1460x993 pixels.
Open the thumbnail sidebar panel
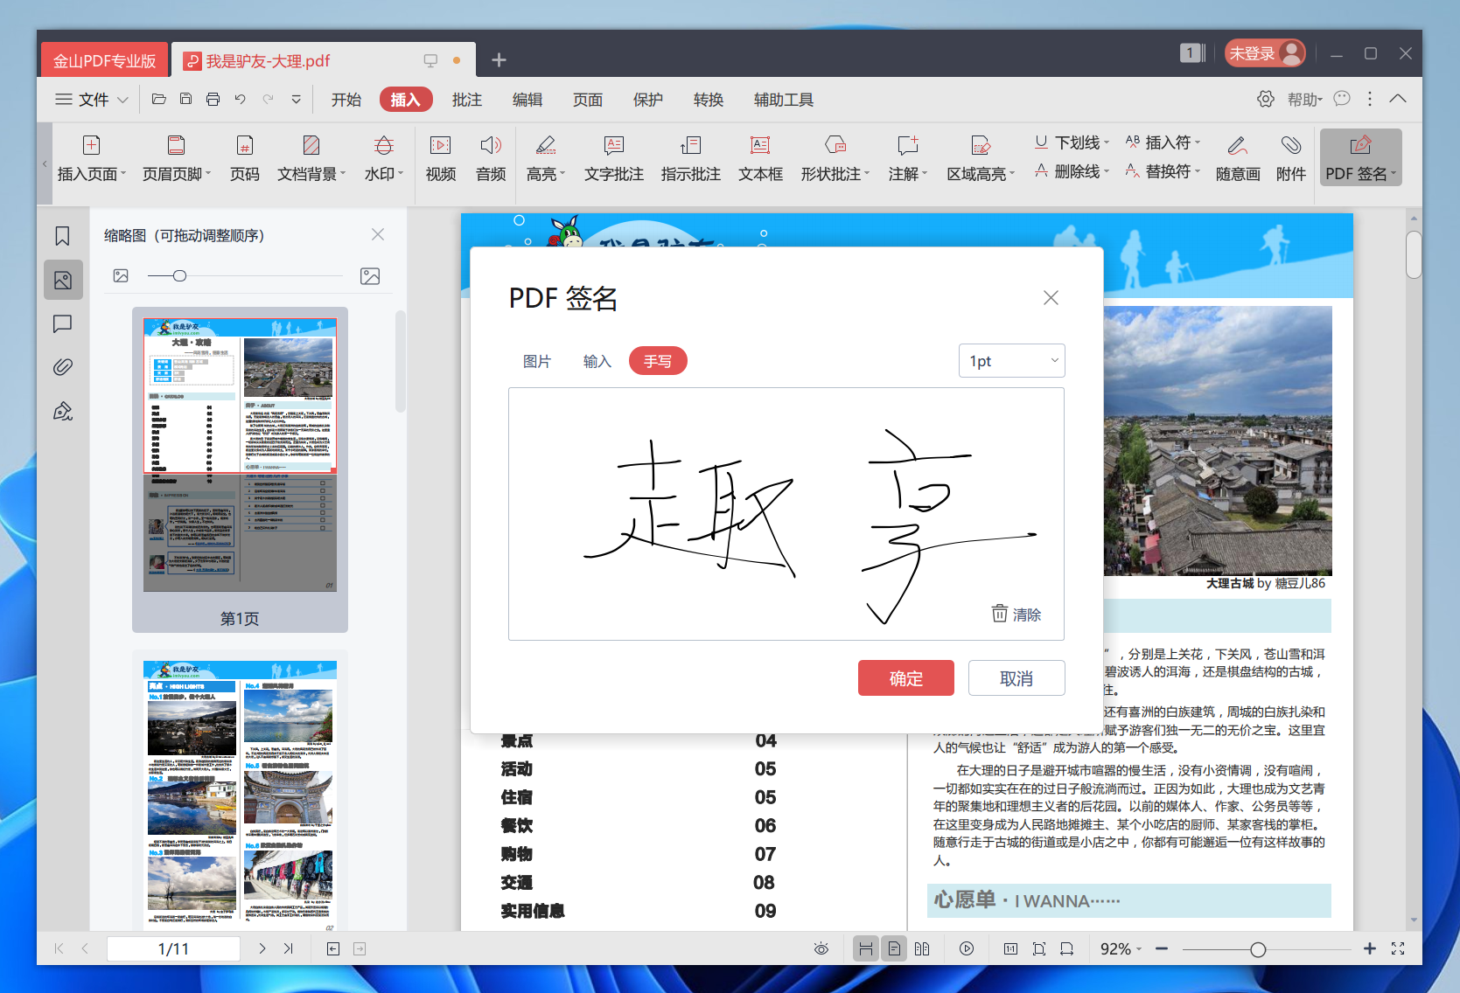coord(63,280)
